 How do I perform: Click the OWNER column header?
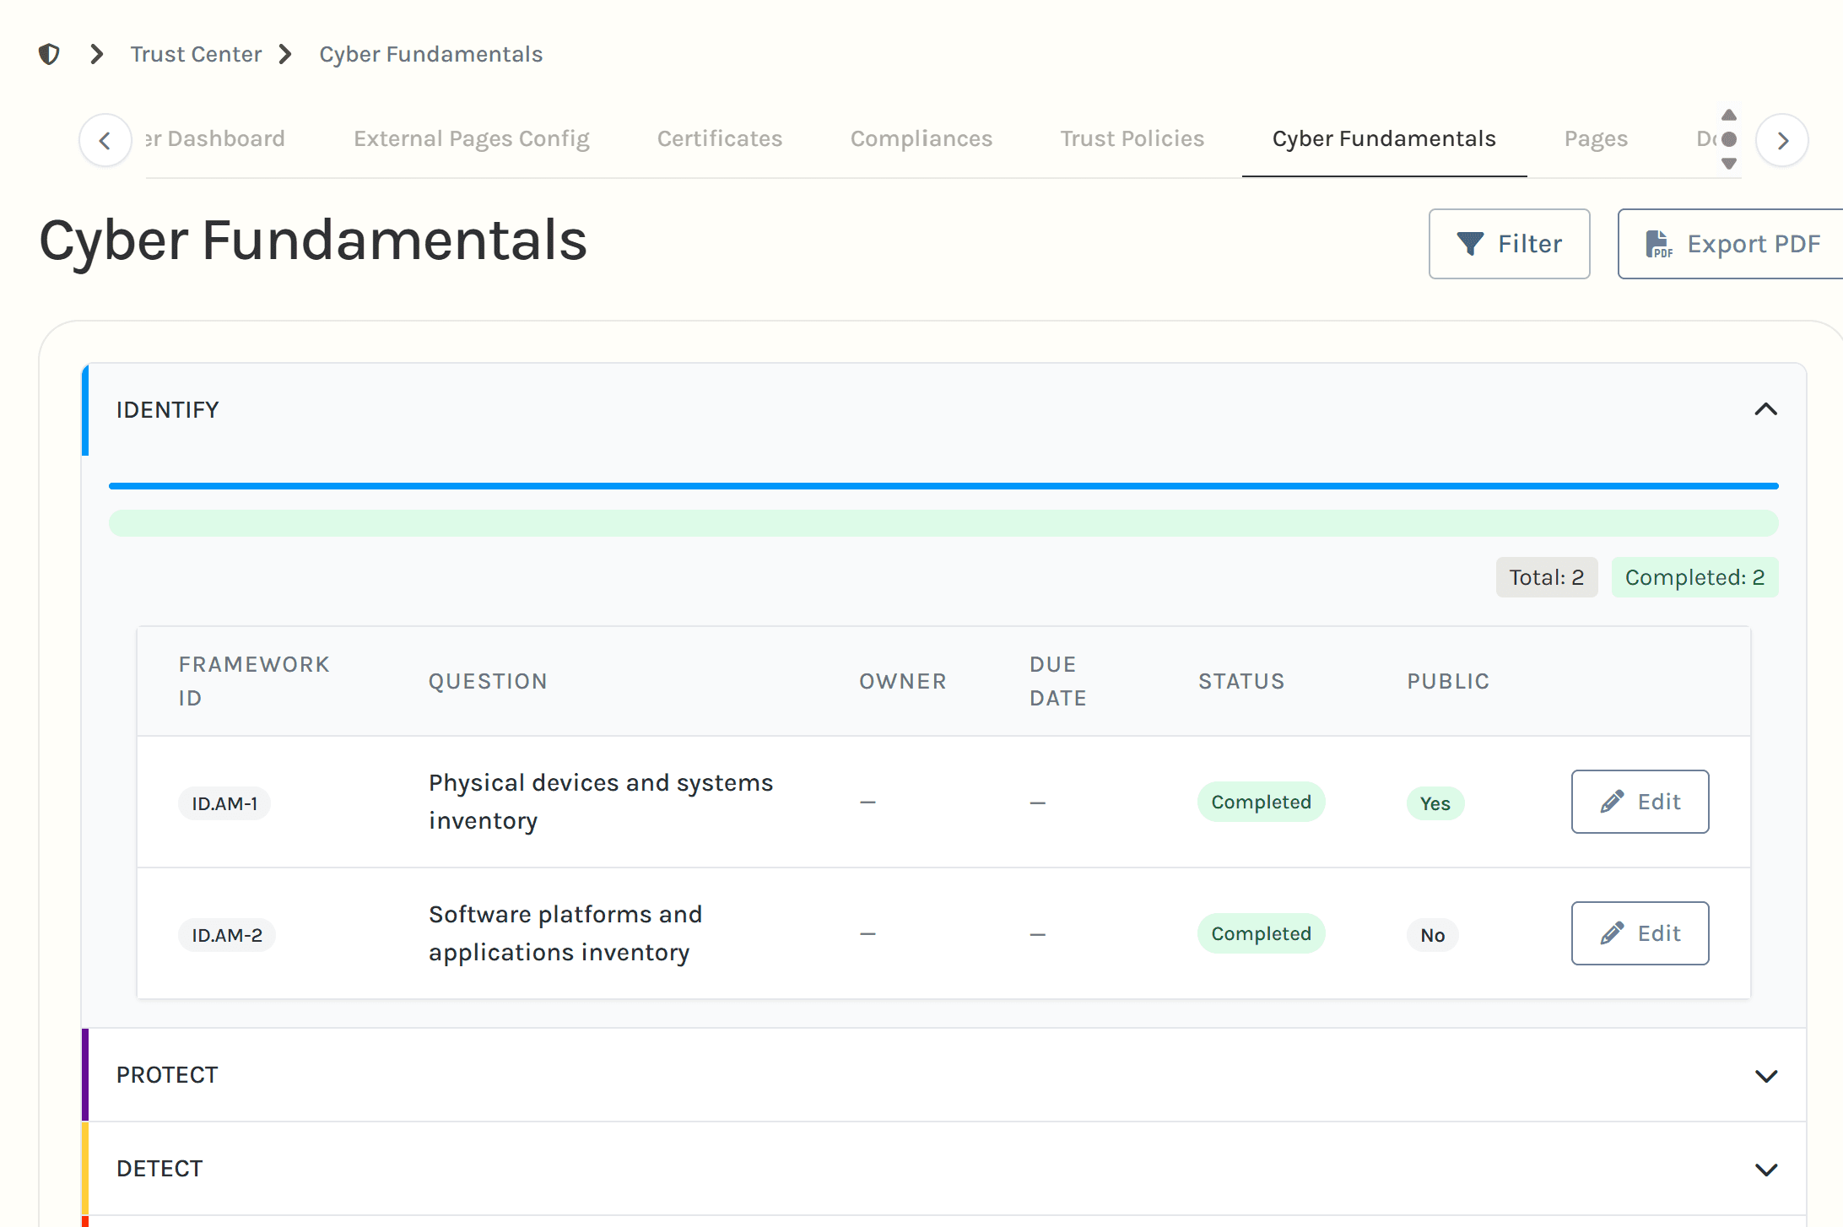(x=903, y=681)
